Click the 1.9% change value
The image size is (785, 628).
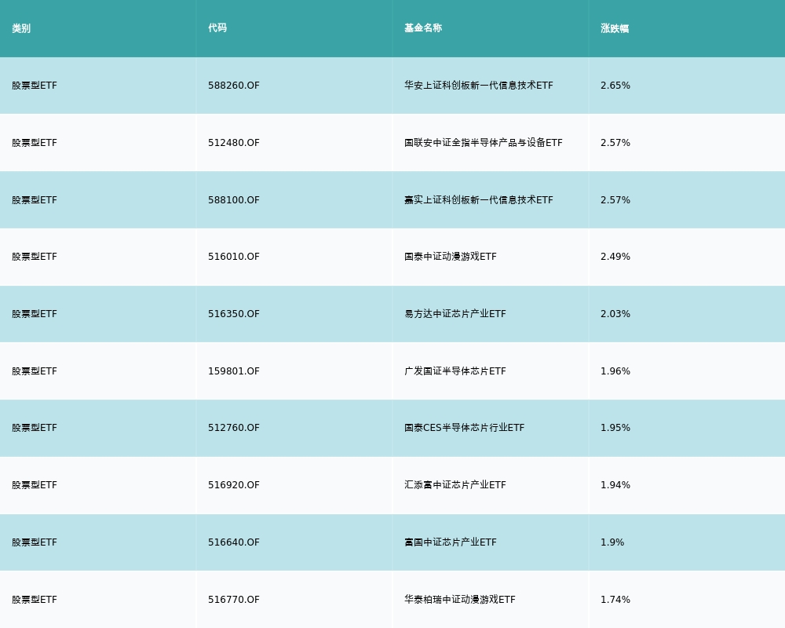tap(612, 542)
